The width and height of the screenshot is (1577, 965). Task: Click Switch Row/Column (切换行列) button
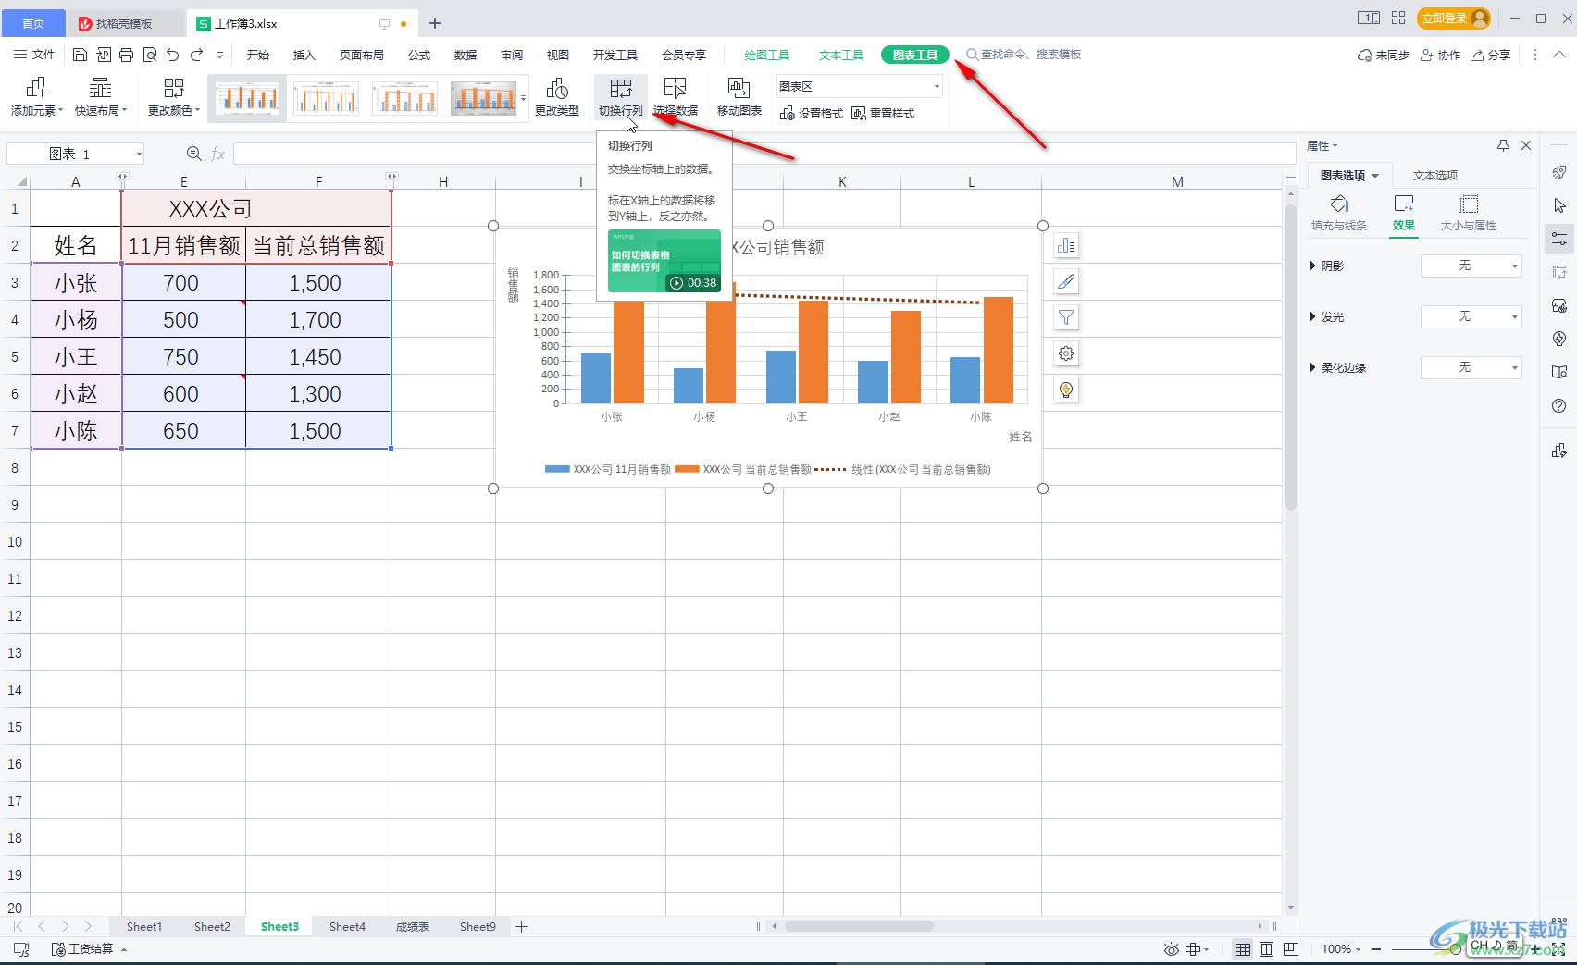coord(620,97)
